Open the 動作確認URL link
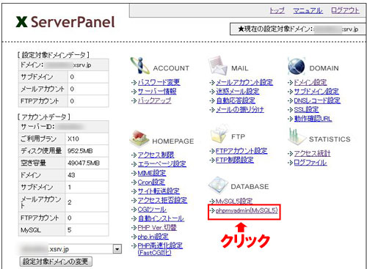367x269 pixels. pos(313,119)
